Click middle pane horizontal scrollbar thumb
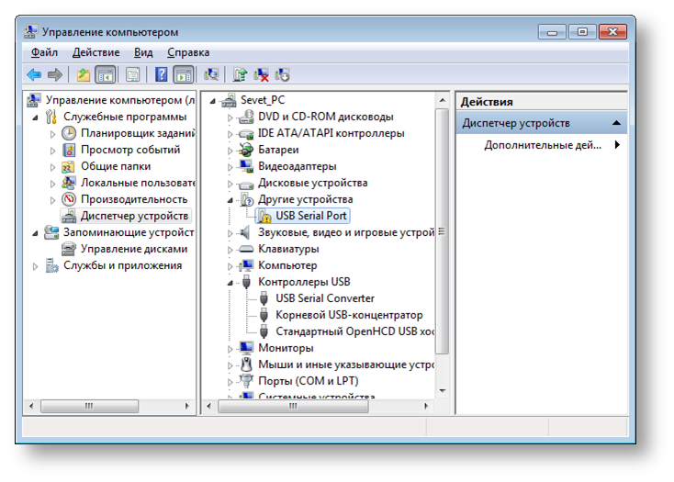Image resolution: width=674 pixels, height=482 pixels. tap(293, 406)
